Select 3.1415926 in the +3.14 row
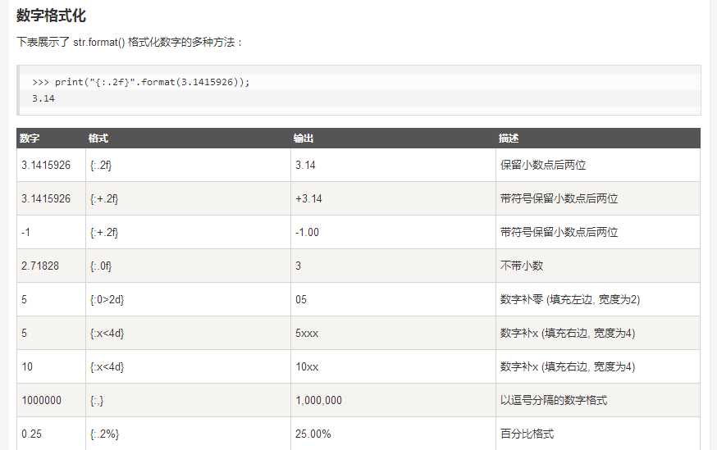Image resolution: width=717 pixels, height=450 pixels. click(46, 198)
